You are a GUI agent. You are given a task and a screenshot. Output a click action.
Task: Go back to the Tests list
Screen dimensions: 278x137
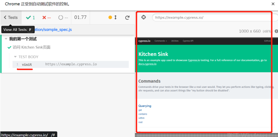pos(11,18)
